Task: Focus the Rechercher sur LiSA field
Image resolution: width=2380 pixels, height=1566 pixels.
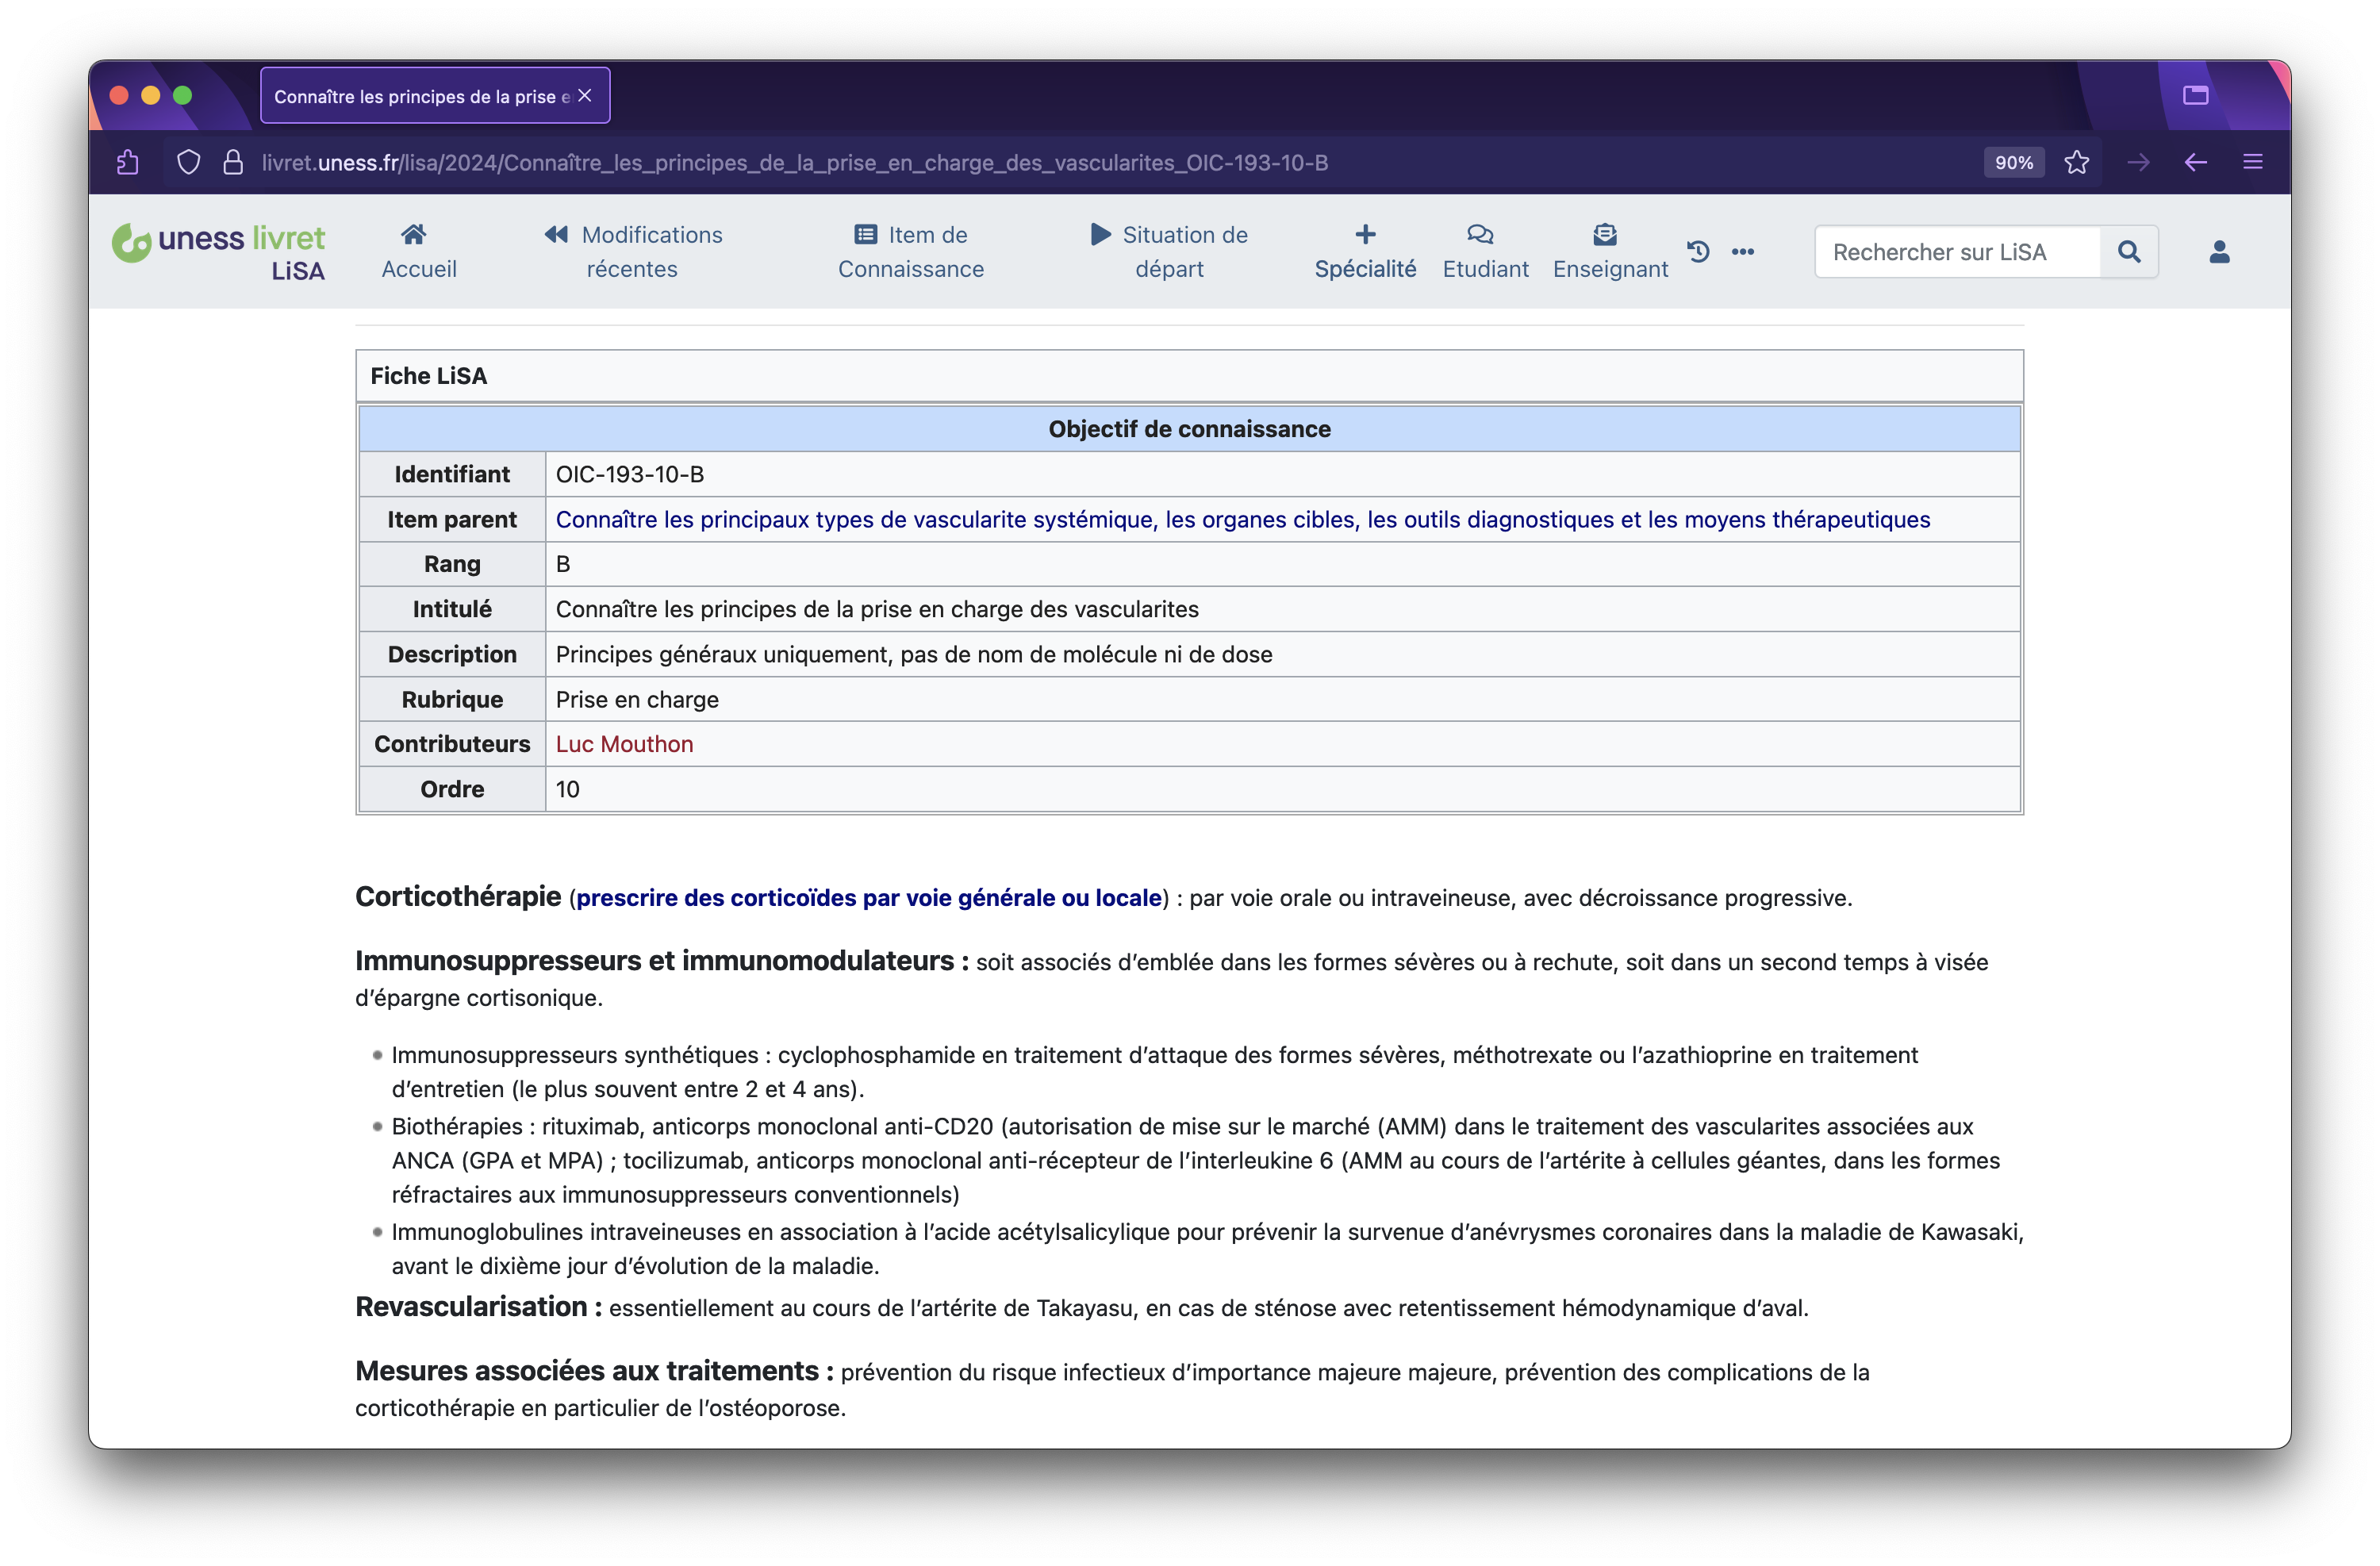Action: point(1956,252)
